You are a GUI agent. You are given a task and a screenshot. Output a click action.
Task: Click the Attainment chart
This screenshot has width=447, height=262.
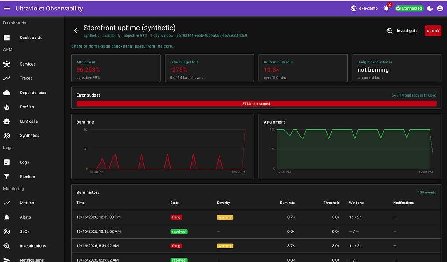point(350,147)
